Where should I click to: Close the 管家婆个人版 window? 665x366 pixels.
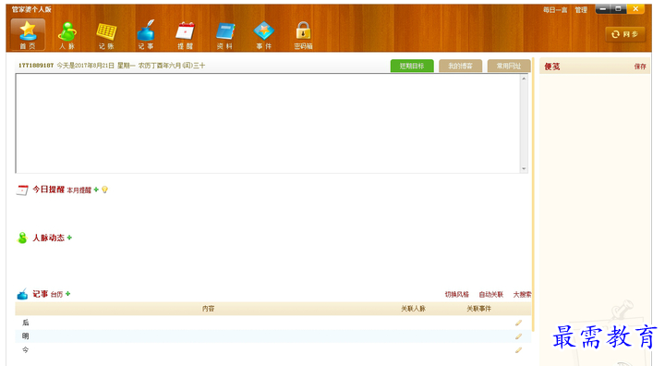coord(635,9)
